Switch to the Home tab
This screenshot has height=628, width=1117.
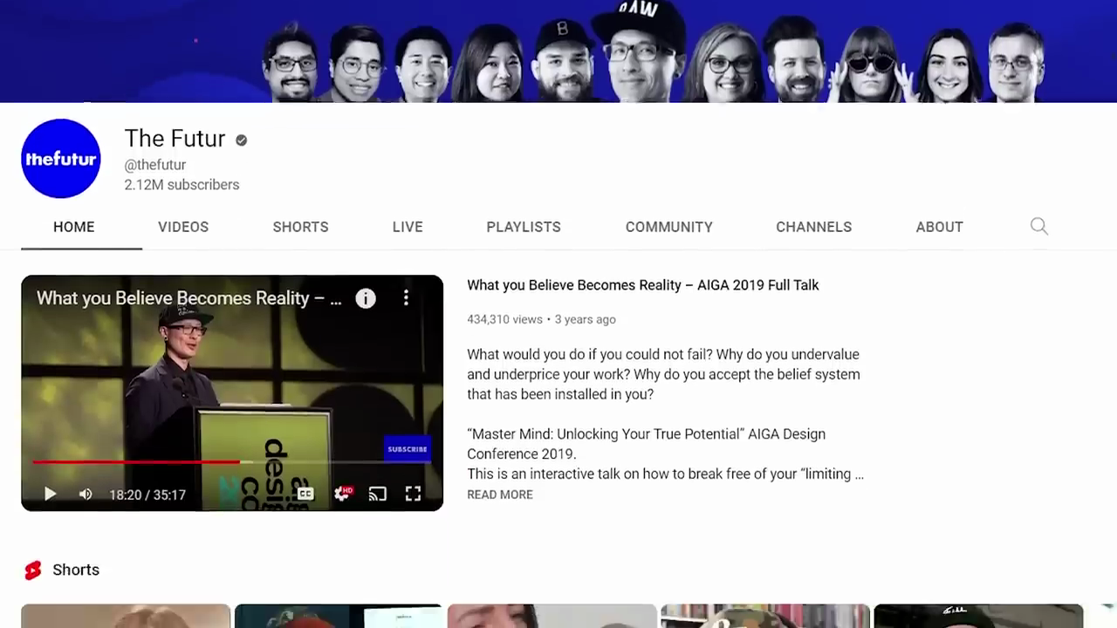(74, 227)
